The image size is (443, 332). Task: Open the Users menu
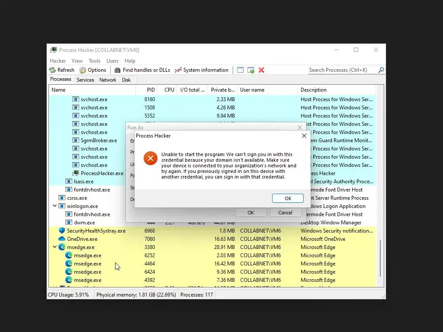coord(112,61)
